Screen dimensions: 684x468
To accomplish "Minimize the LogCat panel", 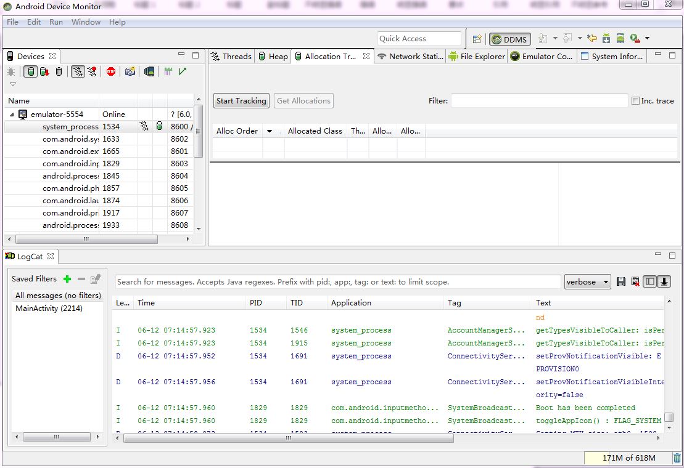I will (658, 255).
